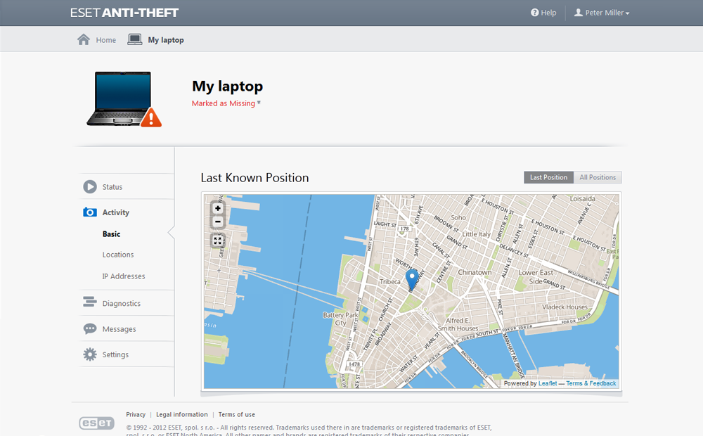This screenshot has height=436, width=703.
Task: Click the Help question mark icon
Action: pyautogui.click(x=534, y=13)
